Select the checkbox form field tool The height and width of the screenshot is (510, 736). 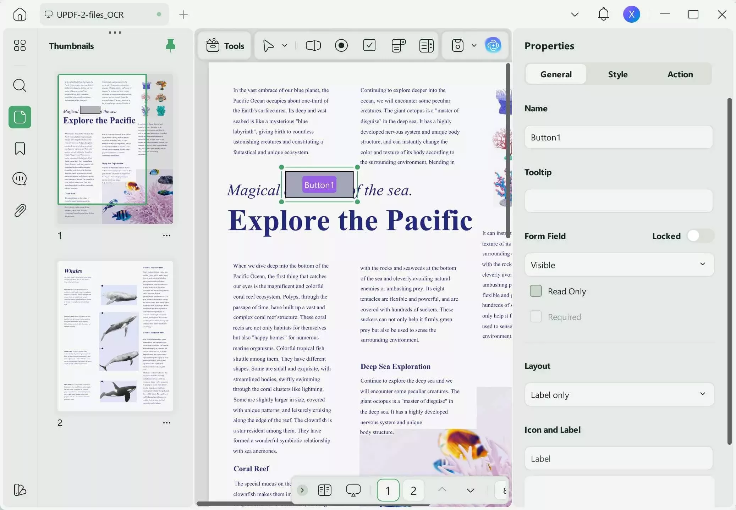(369, 45)
